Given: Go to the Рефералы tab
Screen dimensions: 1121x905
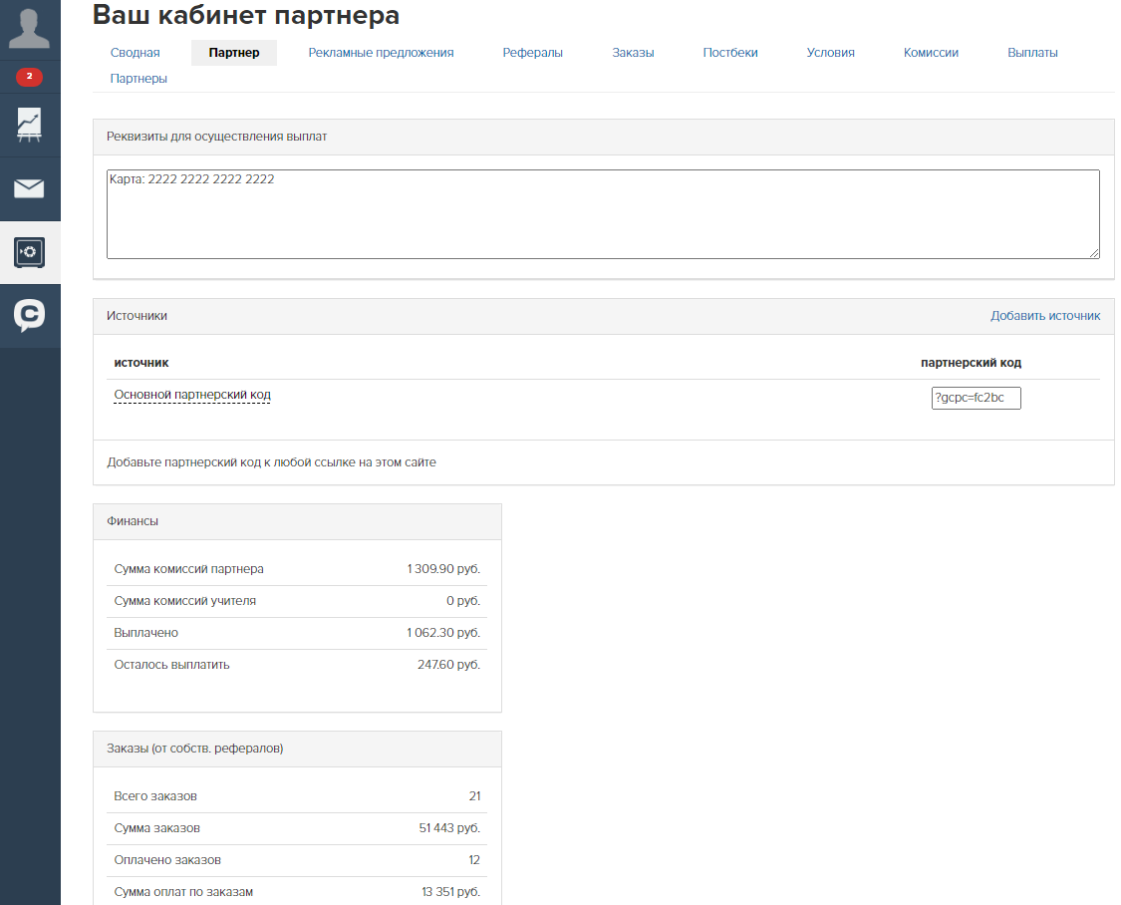Looking at the screenshot, I should (x=533, y=53).
